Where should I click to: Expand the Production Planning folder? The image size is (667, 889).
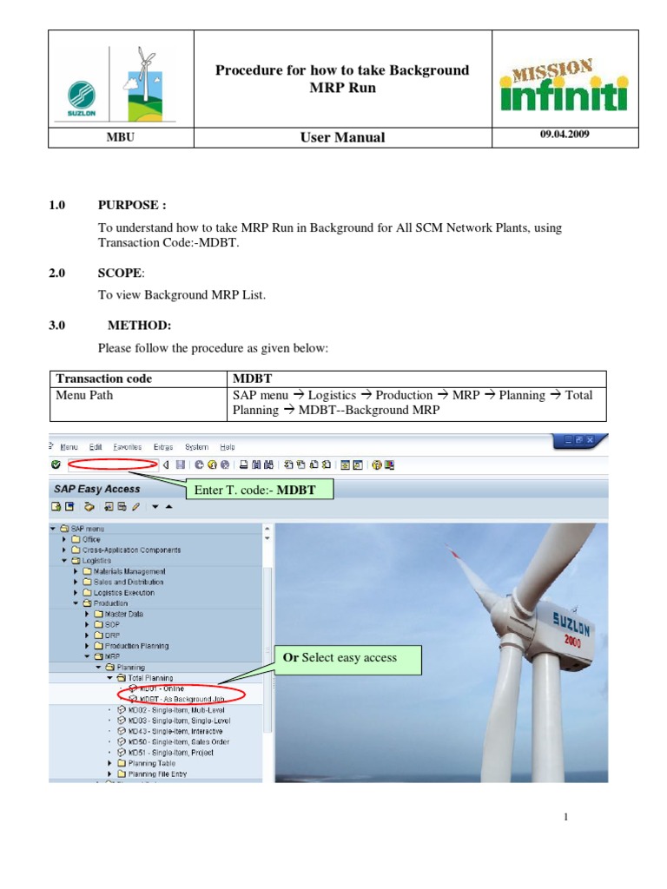pos(87,646)
